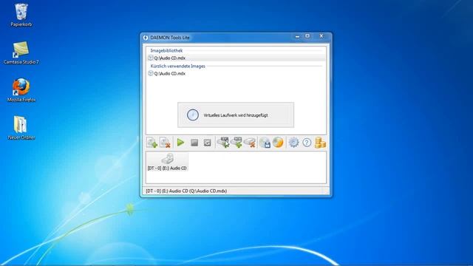Viewport: 473px width, 266px height.
Task: Select the Mozilla Firefox desktop shortcut
Action: [x=21, y=90]
